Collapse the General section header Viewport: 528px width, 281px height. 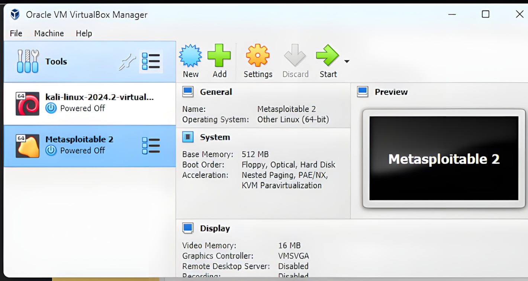pyautogui.click(x=216, y=92)
